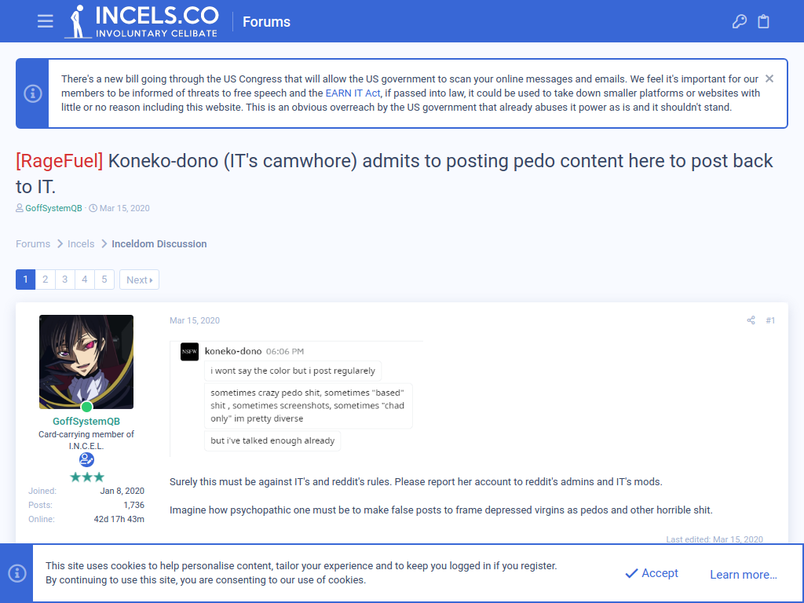Click the share icon on post #1
The width and height of the screenshot is (804, 603).
(x=751, y=320)
